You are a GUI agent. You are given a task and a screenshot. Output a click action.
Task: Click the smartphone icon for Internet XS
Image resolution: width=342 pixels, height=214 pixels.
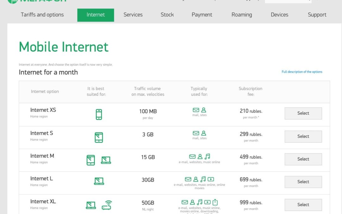click(x=99, y=114)
